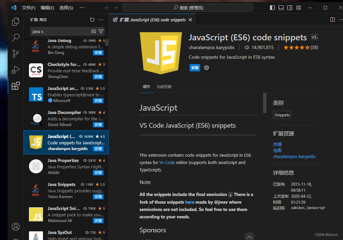Install the selected JavaScript (ES6) list item
This screenshot has width=343, height=240.
click(x=98, y=149)
